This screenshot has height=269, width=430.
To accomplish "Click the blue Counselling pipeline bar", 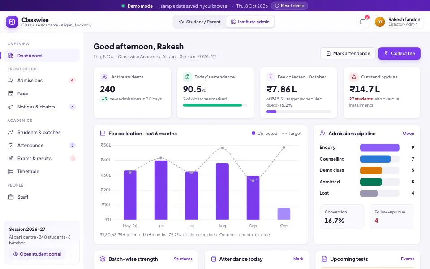I will coord(375,159).
